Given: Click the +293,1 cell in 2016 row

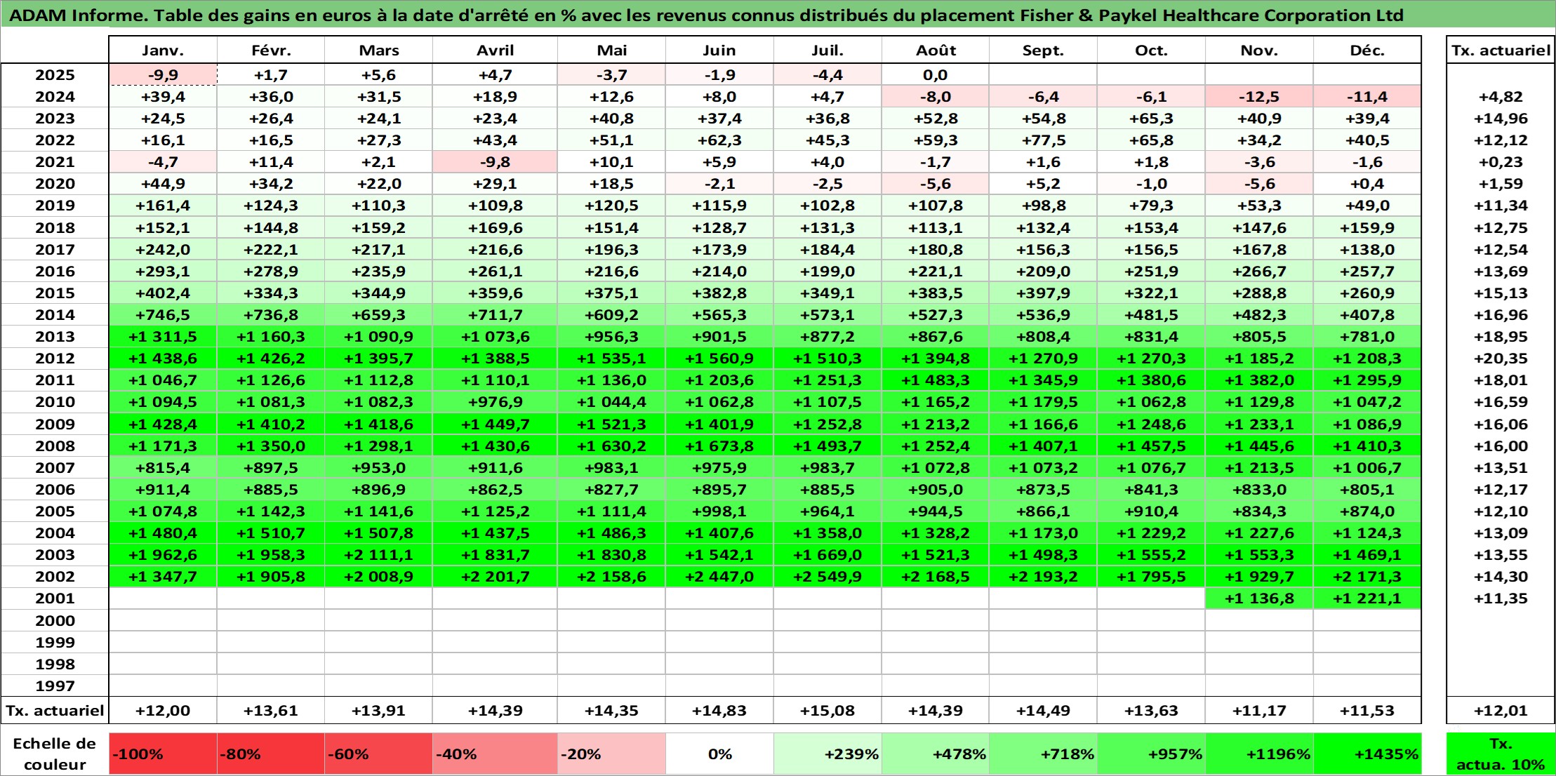Looking at the screenshot, I should coord(163,272).
